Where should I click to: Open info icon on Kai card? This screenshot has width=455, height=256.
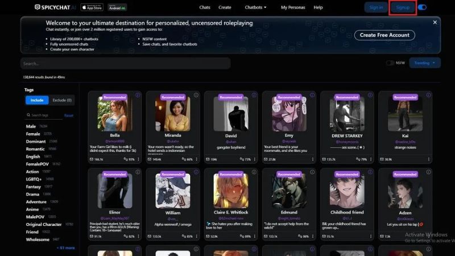click(x=429, y=95)
